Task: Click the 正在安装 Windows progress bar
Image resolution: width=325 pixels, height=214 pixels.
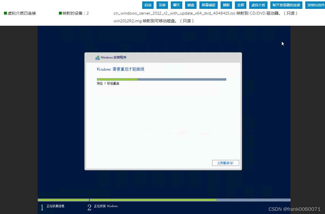Action: pyautogui.click(x=190, y=200)
